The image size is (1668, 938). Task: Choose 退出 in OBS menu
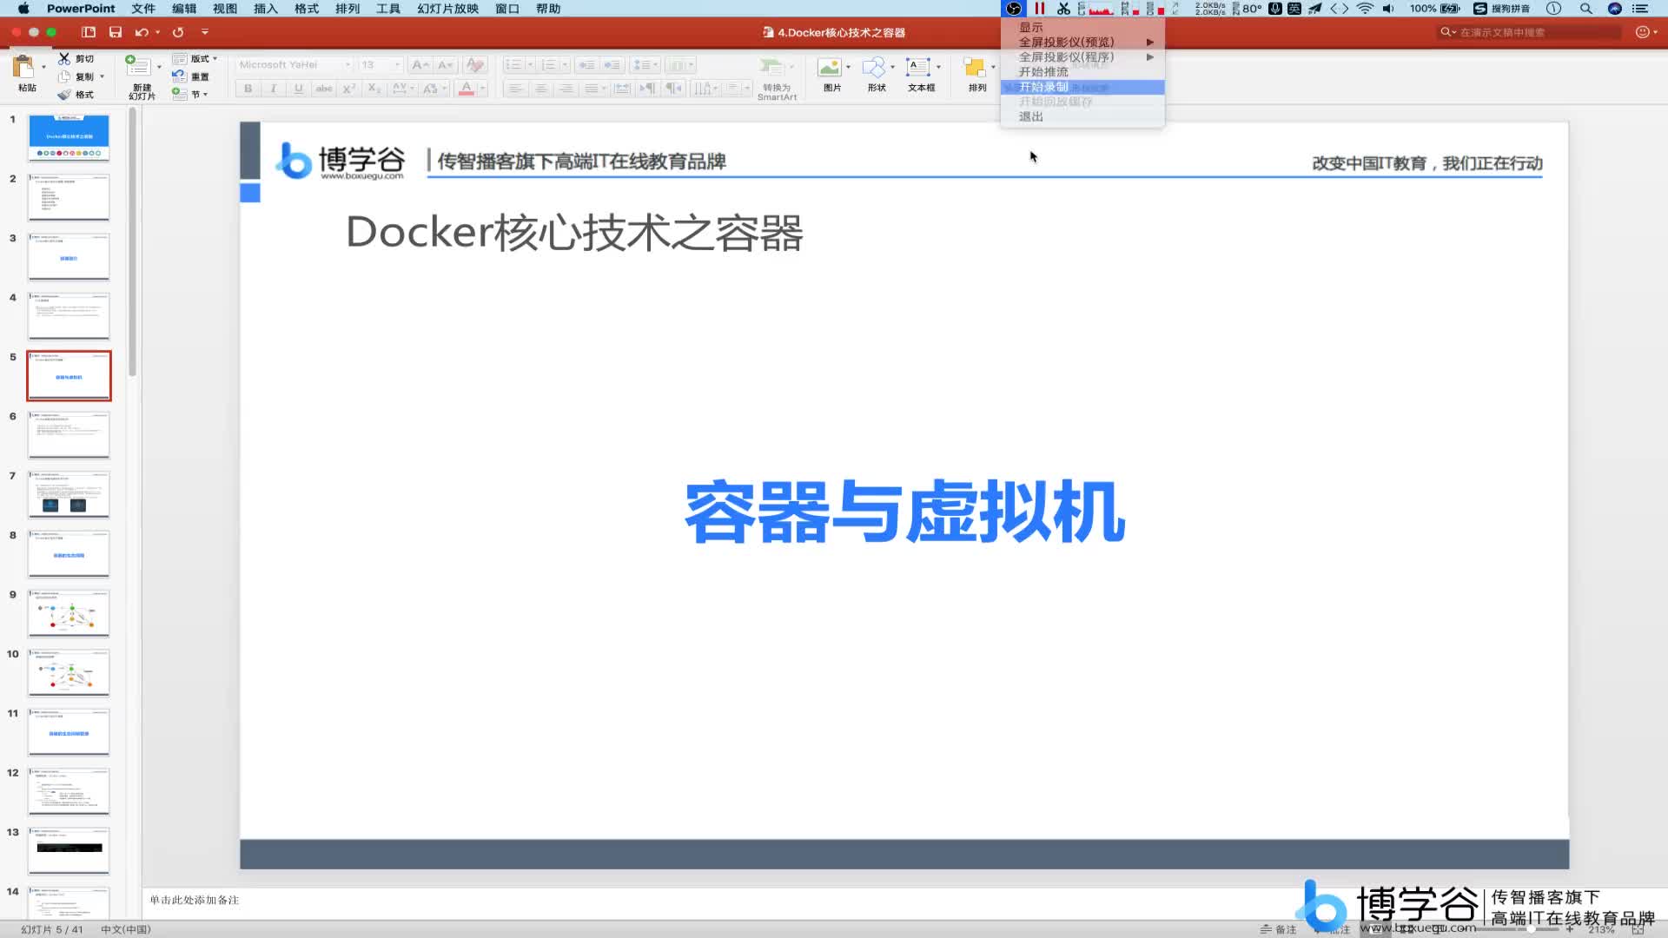1082,116
